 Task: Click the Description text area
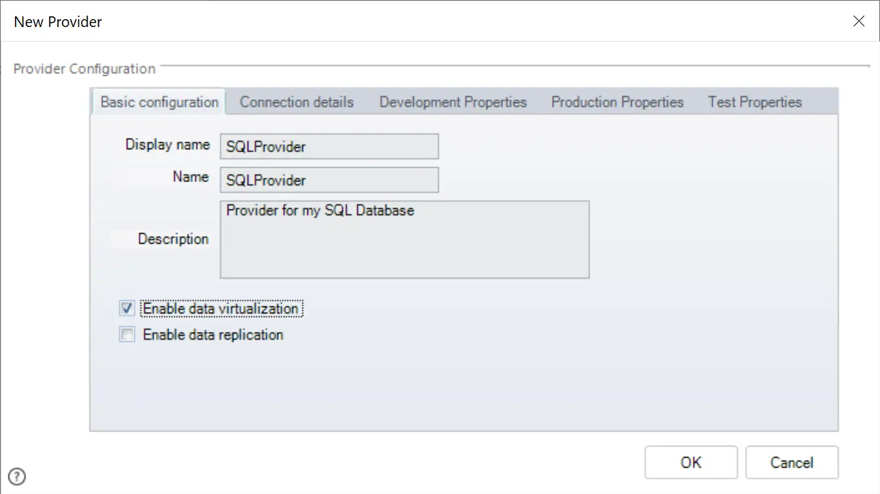(405, 239)
